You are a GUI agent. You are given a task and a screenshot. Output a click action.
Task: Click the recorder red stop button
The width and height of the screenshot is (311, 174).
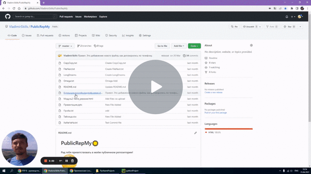coord(46,161)
